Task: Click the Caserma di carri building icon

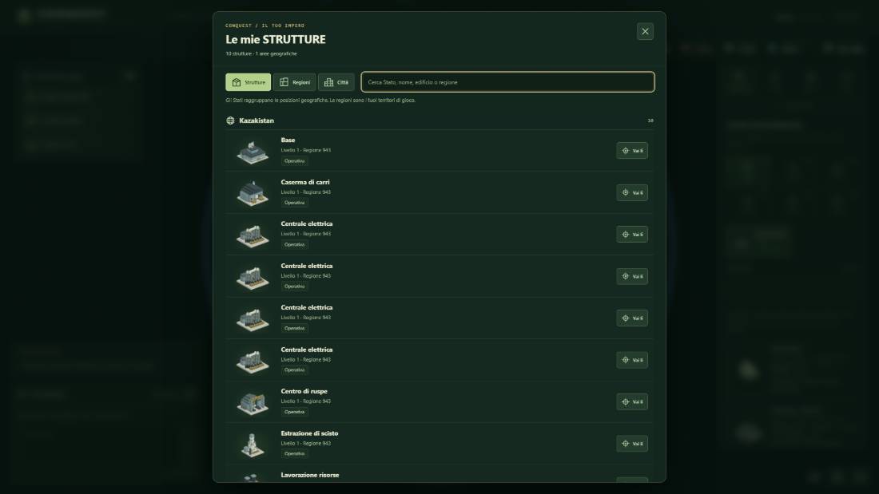Action: [253, 193]
